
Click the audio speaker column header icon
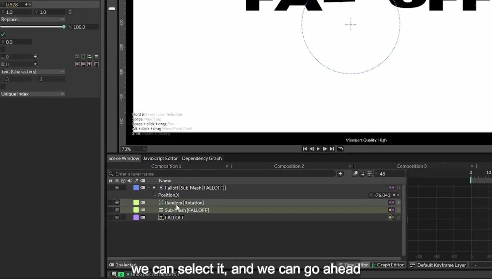pyautogui.click(x=130, y=181)
